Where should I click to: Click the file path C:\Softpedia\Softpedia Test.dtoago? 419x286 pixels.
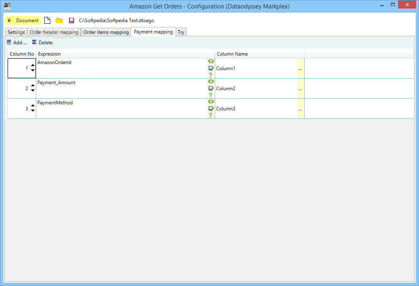pos(116,21)
